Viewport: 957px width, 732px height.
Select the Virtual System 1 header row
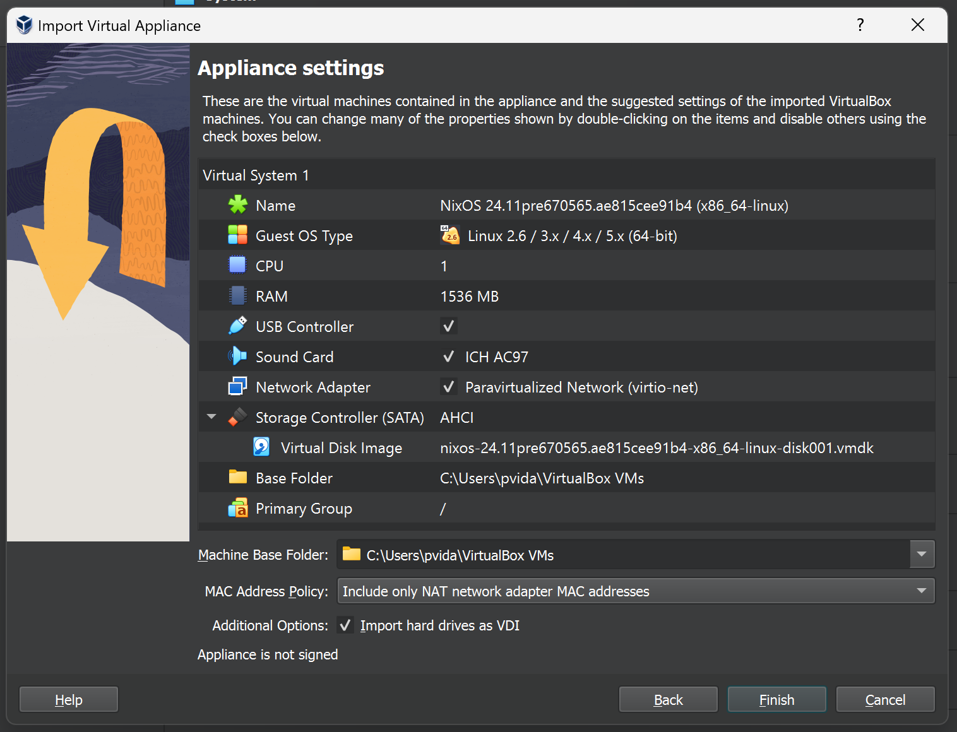click(x=566, y=175)
